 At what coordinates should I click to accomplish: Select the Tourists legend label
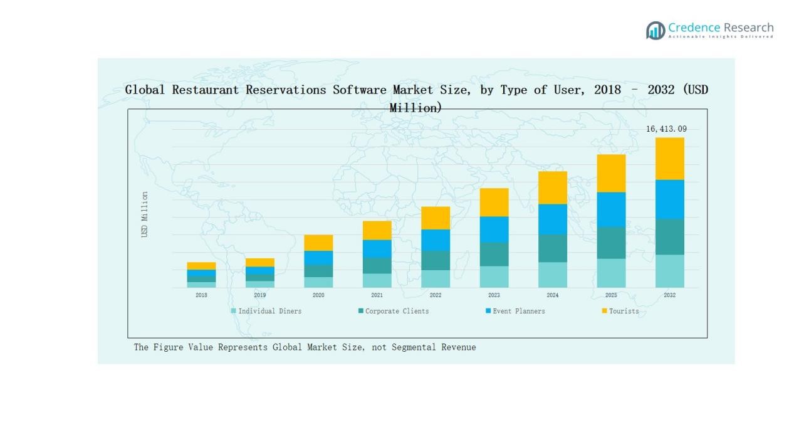[x=624, y=311]
